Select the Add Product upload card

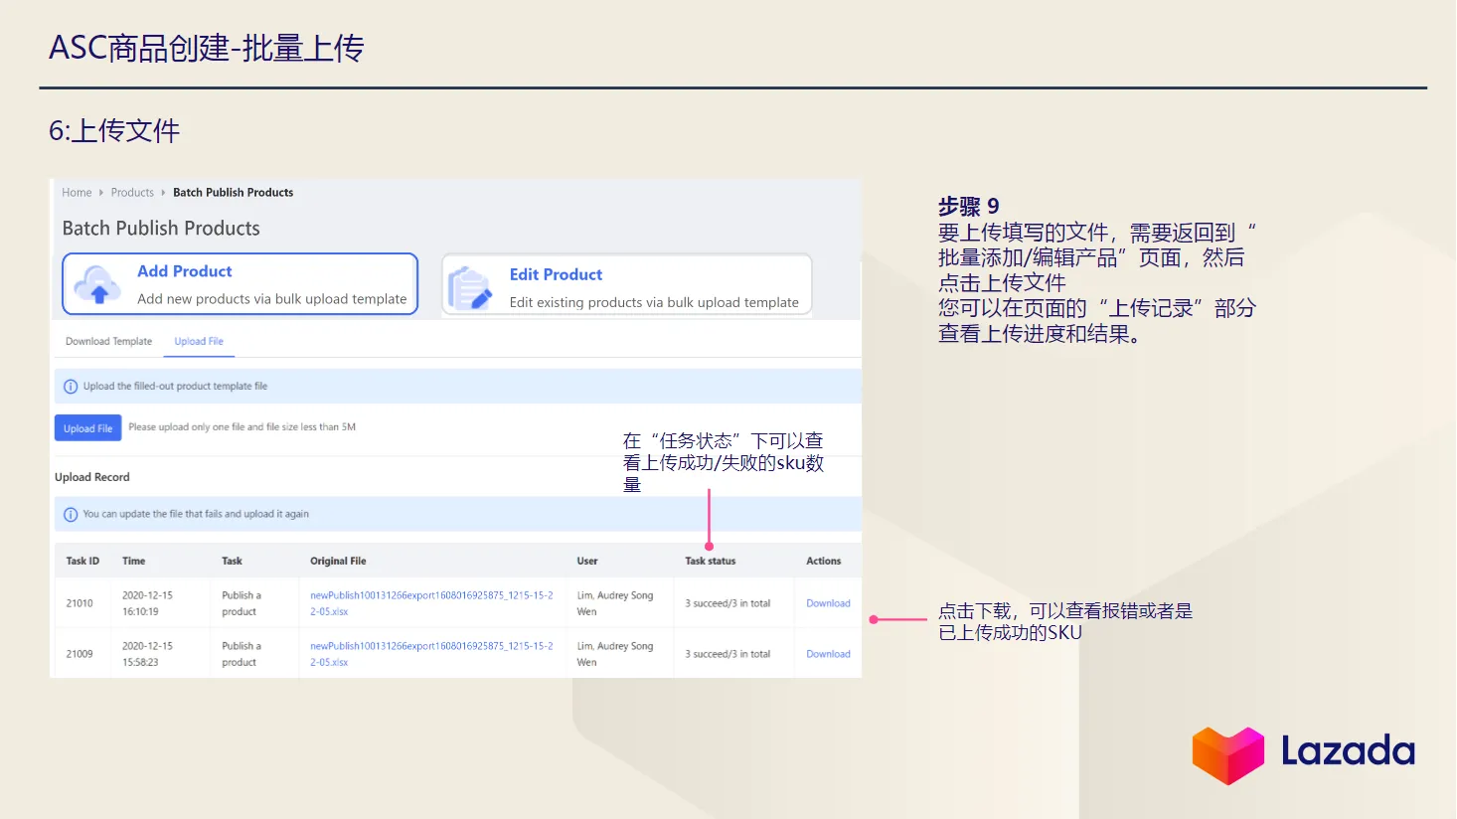[240, 283]
